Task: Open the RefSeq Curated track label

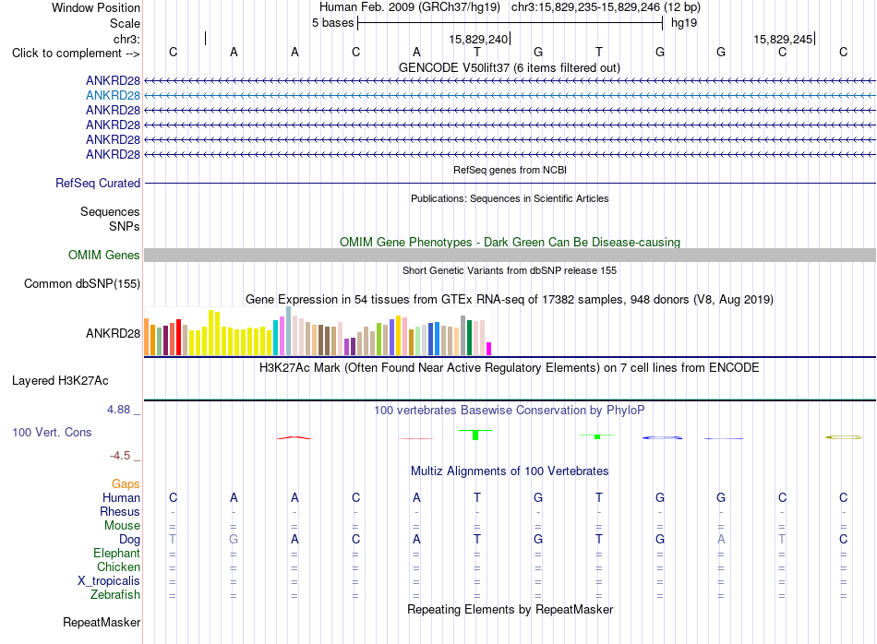Action: click(98, 183)
